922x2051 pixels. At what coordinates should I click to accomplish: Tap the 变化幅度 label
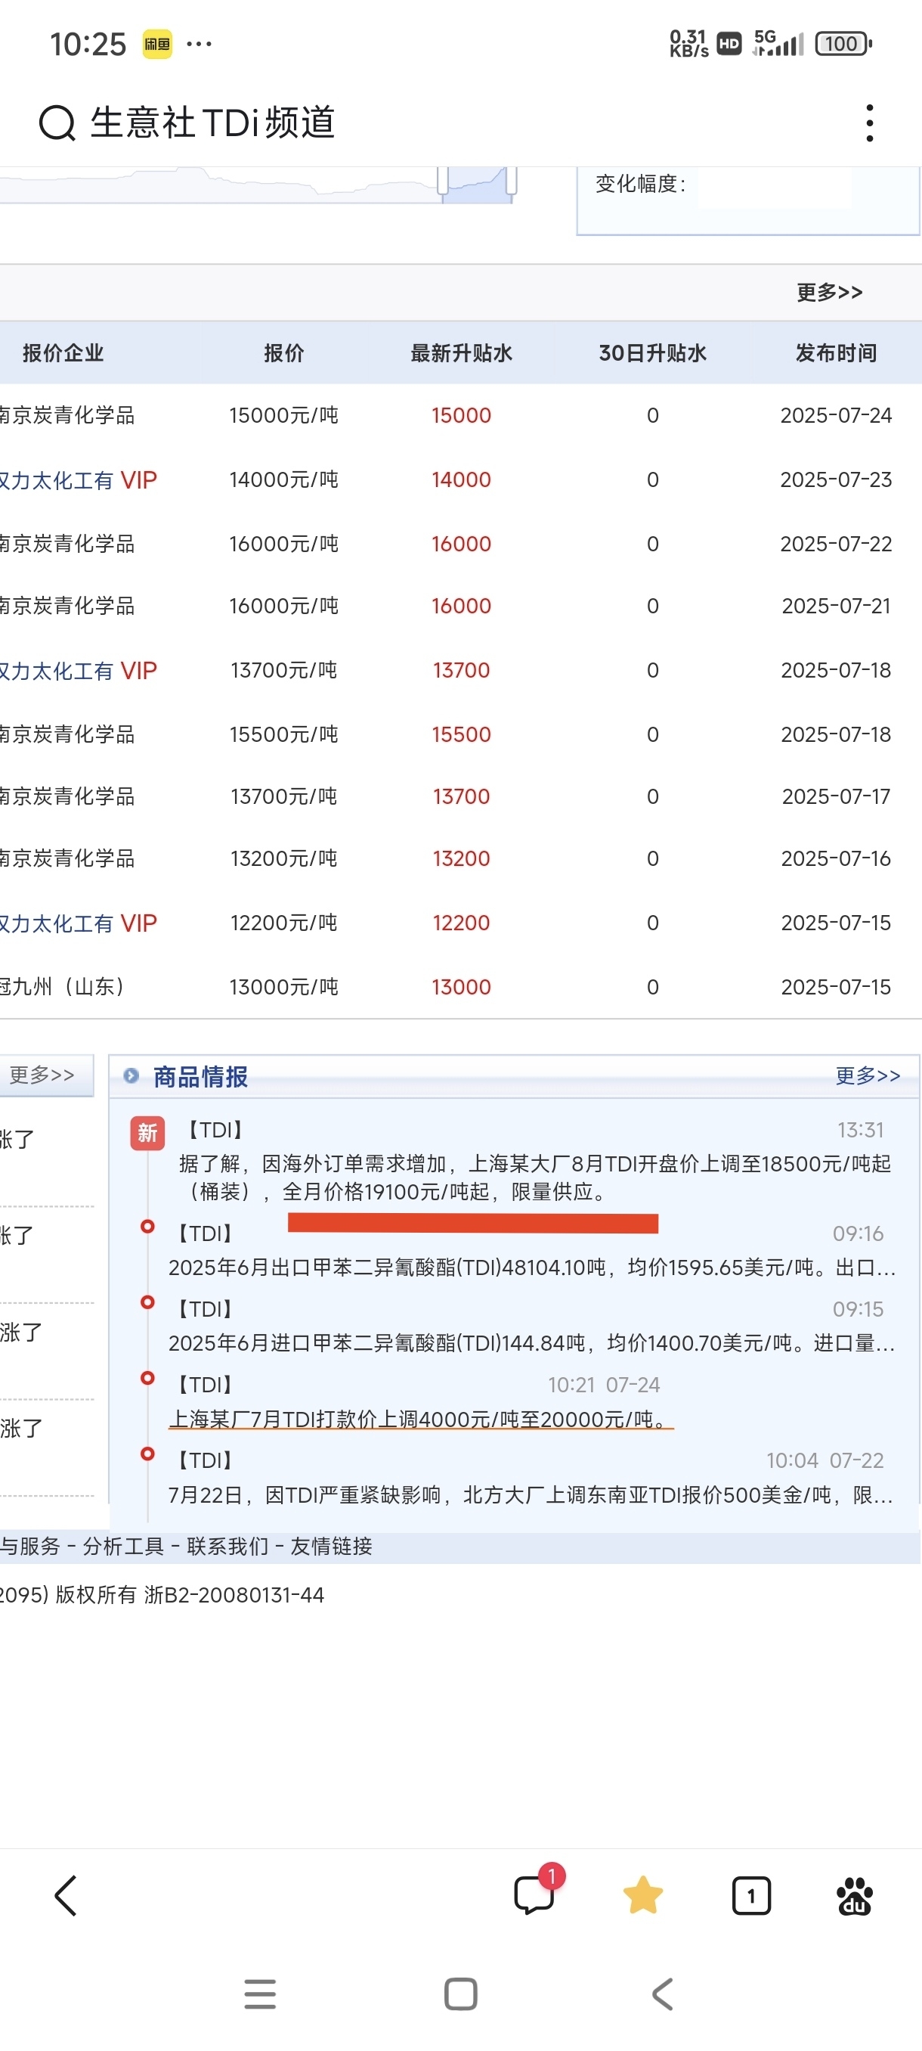[x=640, y=184]
